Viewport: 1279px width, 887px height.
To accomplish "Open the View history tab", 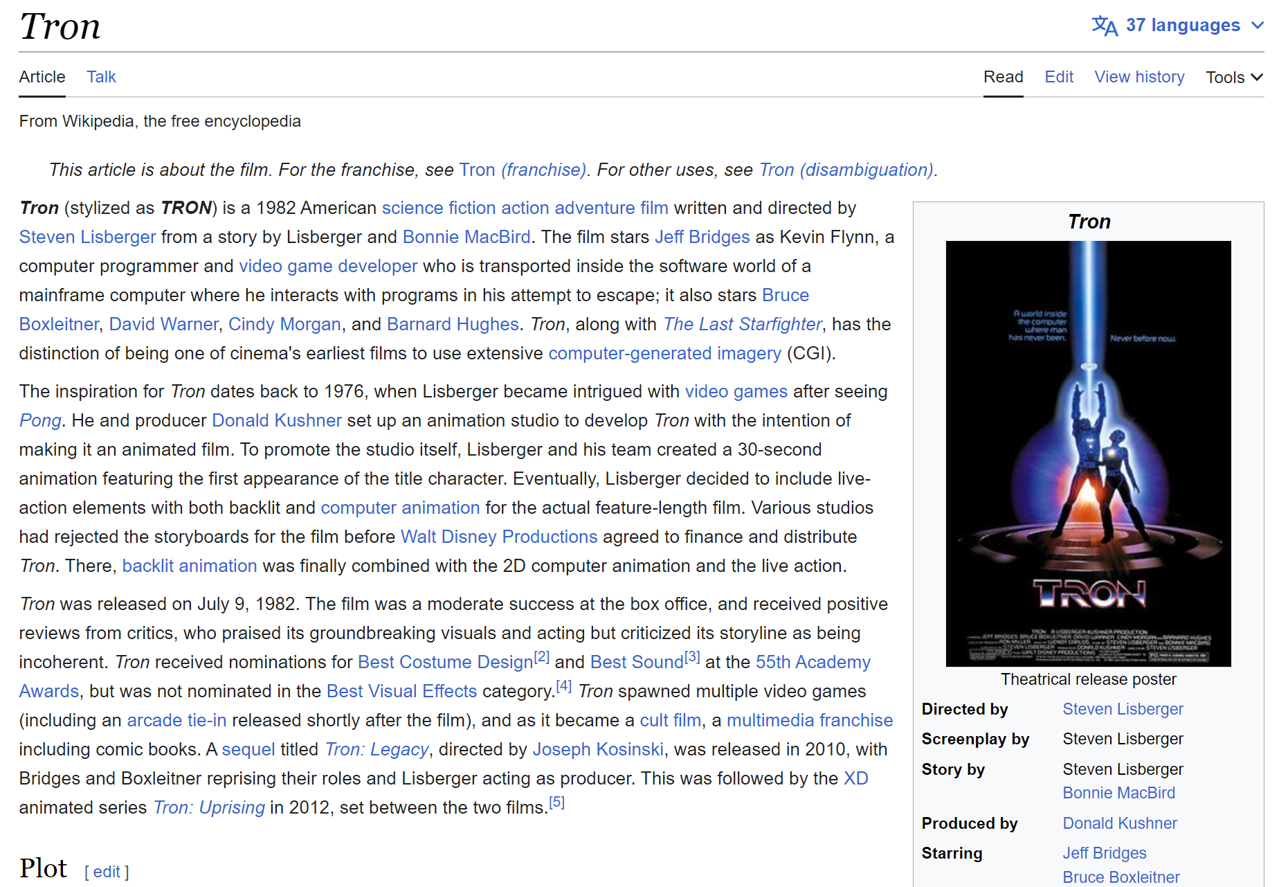I will 1139,77.
